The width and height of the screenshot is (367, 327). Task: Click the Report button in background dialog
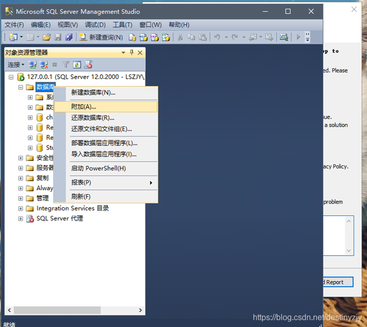pyautogui.click(x=338, y=282)
